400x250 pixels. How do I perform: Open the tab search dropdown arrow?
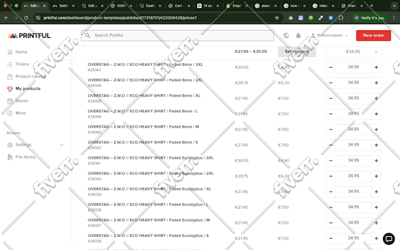[x=394, y=6]
